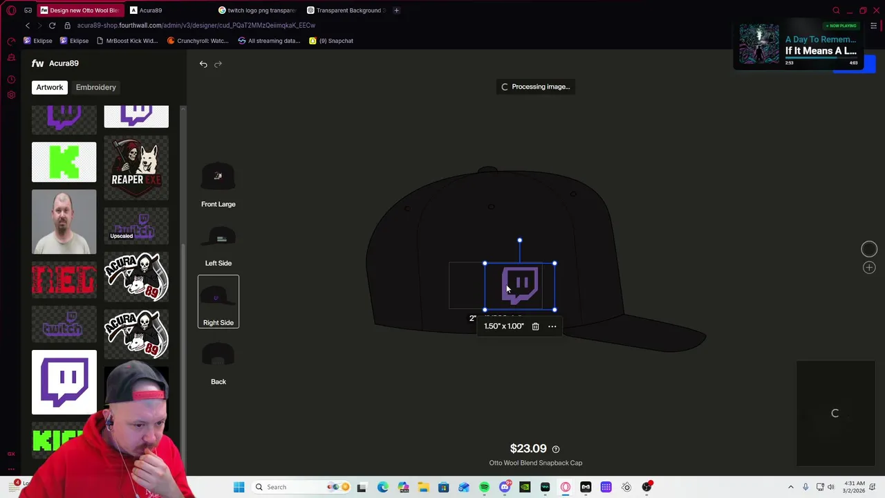Pick the large Twitch glitch logo on white
This screenshot has width=885, height=498.
(x=64, y=382)
